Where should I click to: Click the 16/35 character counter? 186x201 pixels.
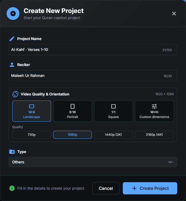[x=168, y=76]
